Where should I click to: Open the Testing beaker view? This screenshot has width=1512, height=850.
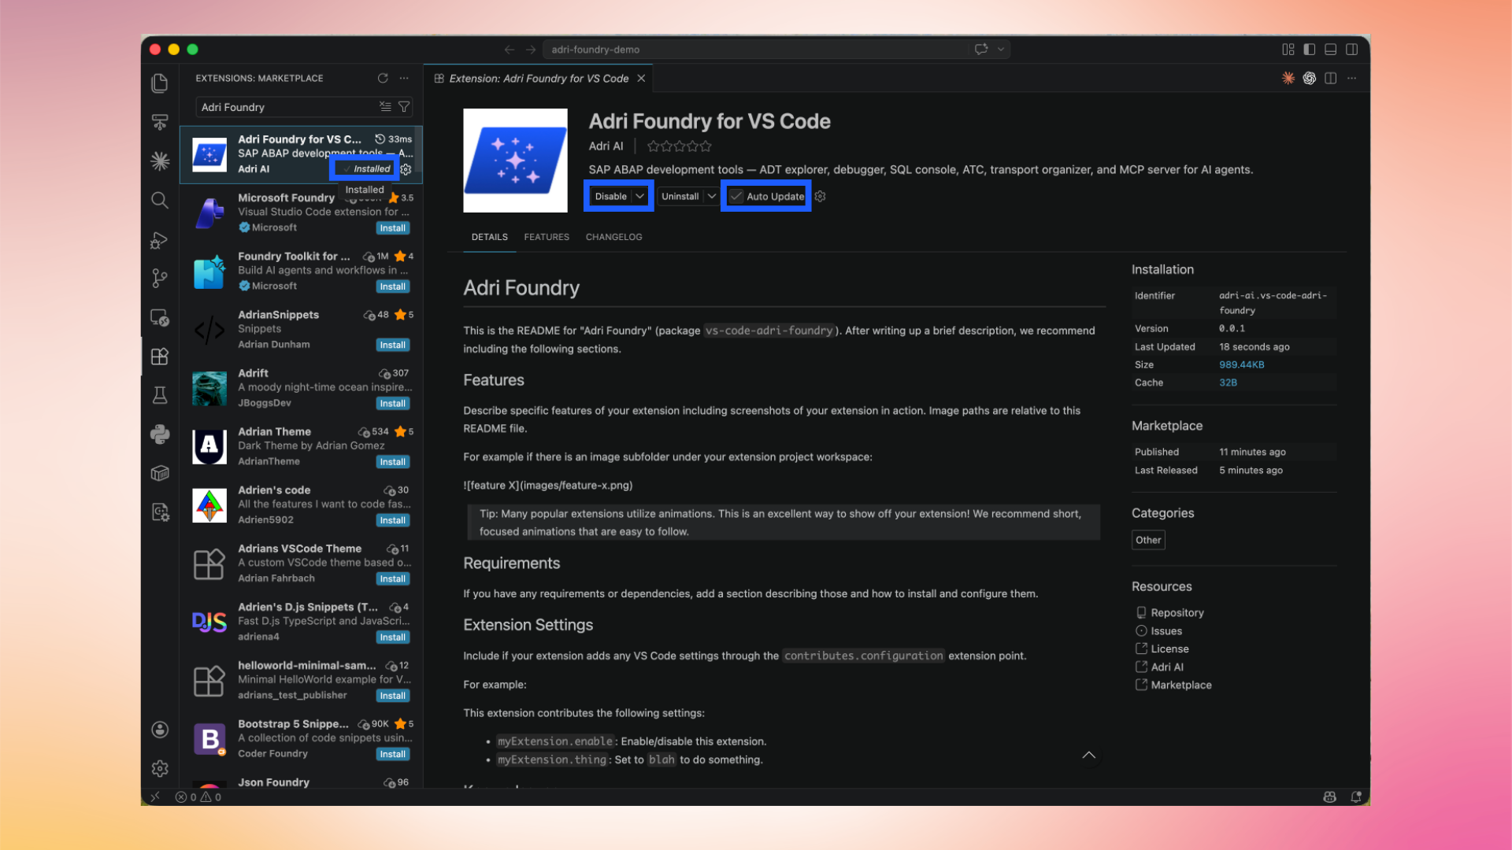[160, 395]
